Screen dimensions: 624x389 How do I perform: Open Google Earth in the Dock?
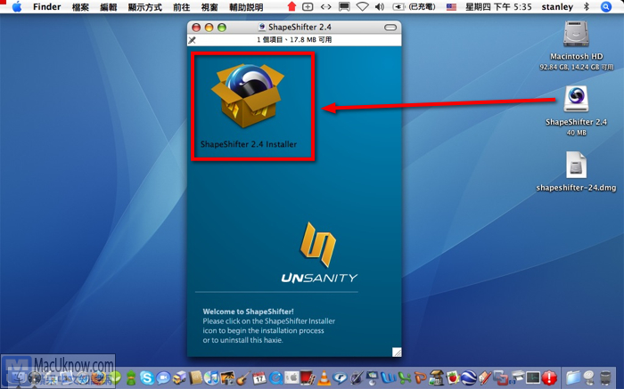point(469,377)
